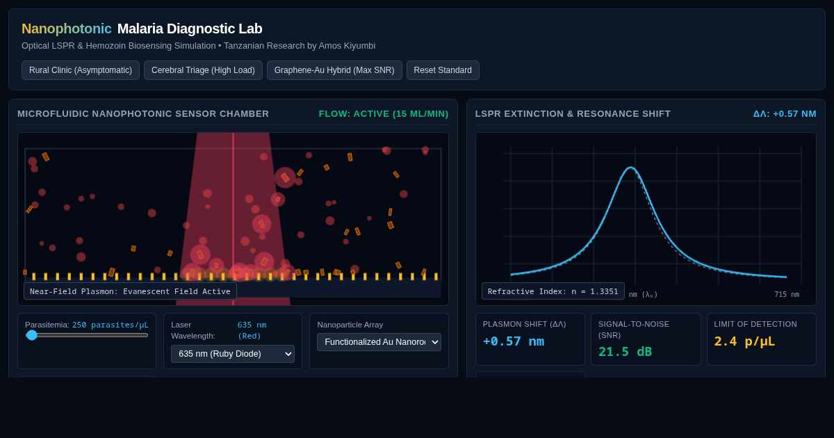Click the microfluidic sensor chamber canvas
The image size is (834, 438).
233,219
